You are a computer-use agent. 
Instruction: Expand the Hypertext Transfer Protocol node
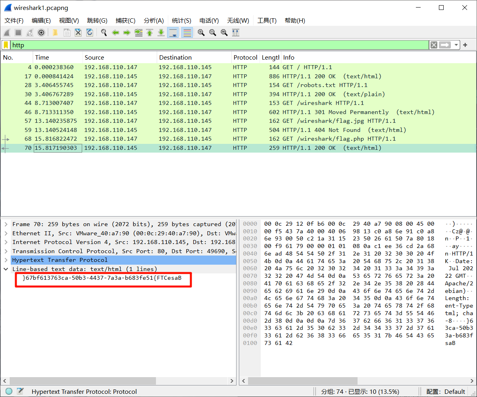pos(6,260)
